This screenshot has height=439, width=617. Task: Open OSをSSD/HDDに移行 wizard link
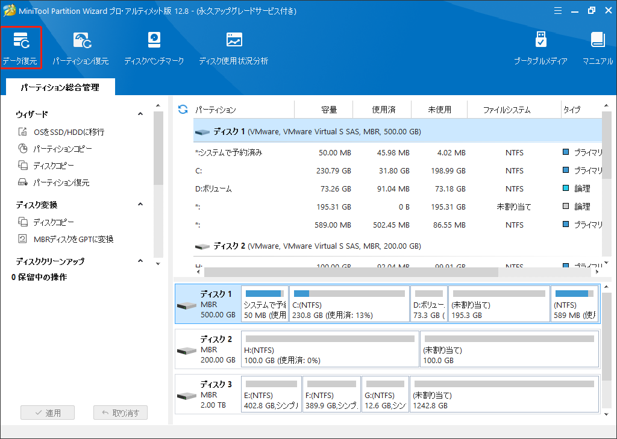pos(69,132)
